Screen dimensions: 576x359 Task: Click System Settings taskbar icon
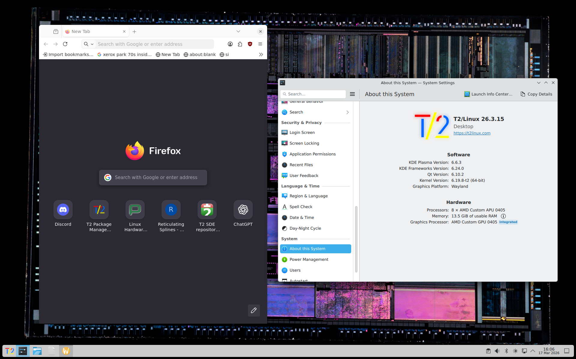point(23,351)
